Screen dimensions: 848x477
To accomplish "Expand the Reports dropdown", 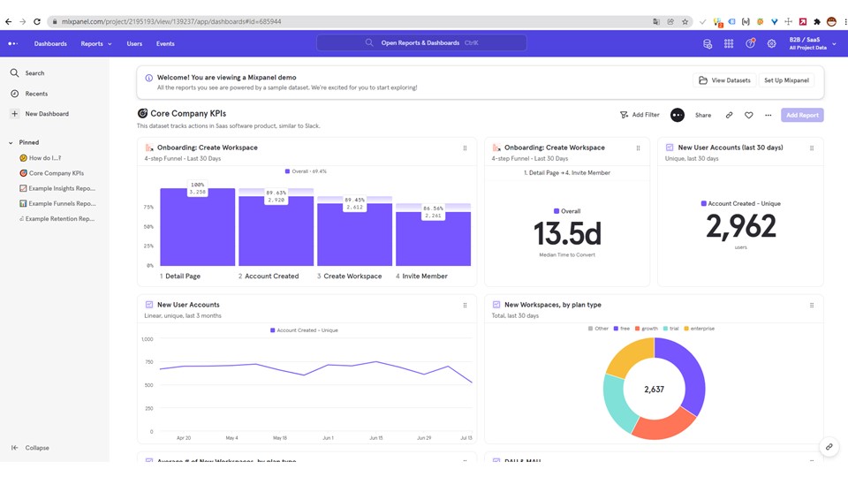I will (x=96, y=44).
